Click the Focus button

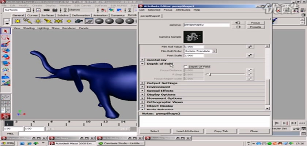pyautogui.click(x=255, y=23)
